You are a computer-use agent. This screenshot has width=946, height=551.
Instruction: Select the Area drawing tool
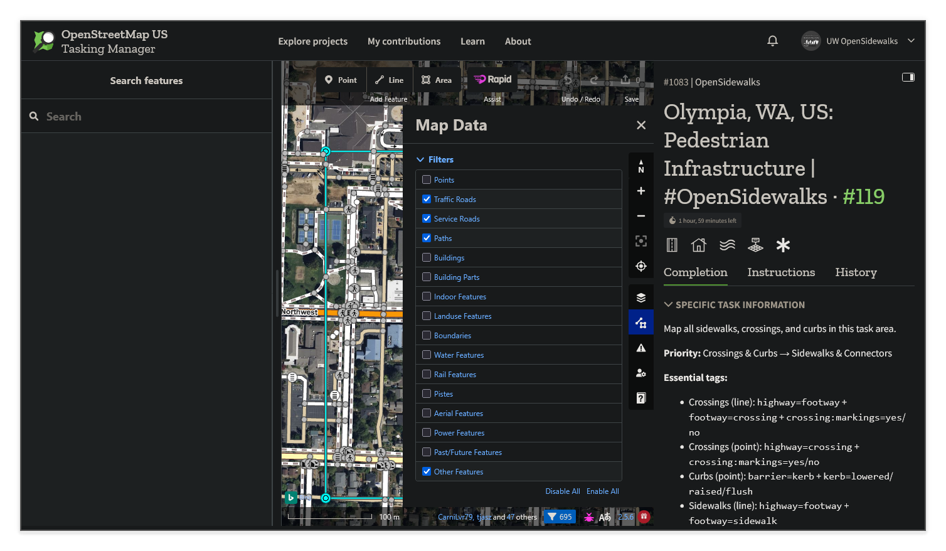point(437,80)
